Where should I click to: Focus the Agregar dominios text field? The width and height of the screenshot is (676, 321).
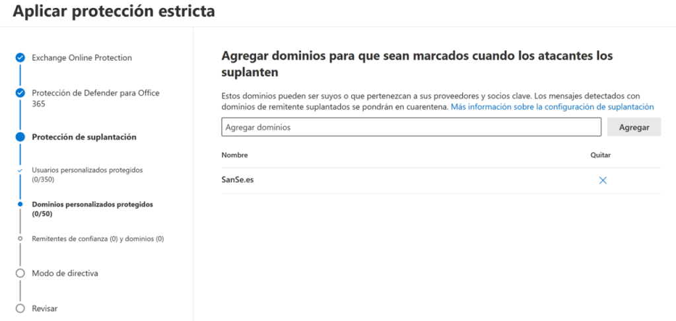tap(411, 127)
